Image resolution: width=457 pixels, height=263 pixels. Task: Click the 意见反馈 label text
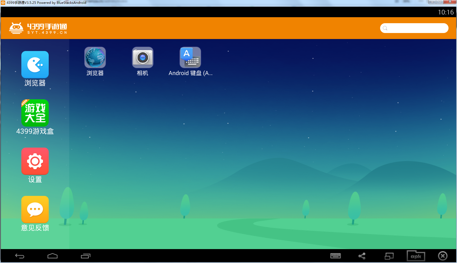(35, 228)
